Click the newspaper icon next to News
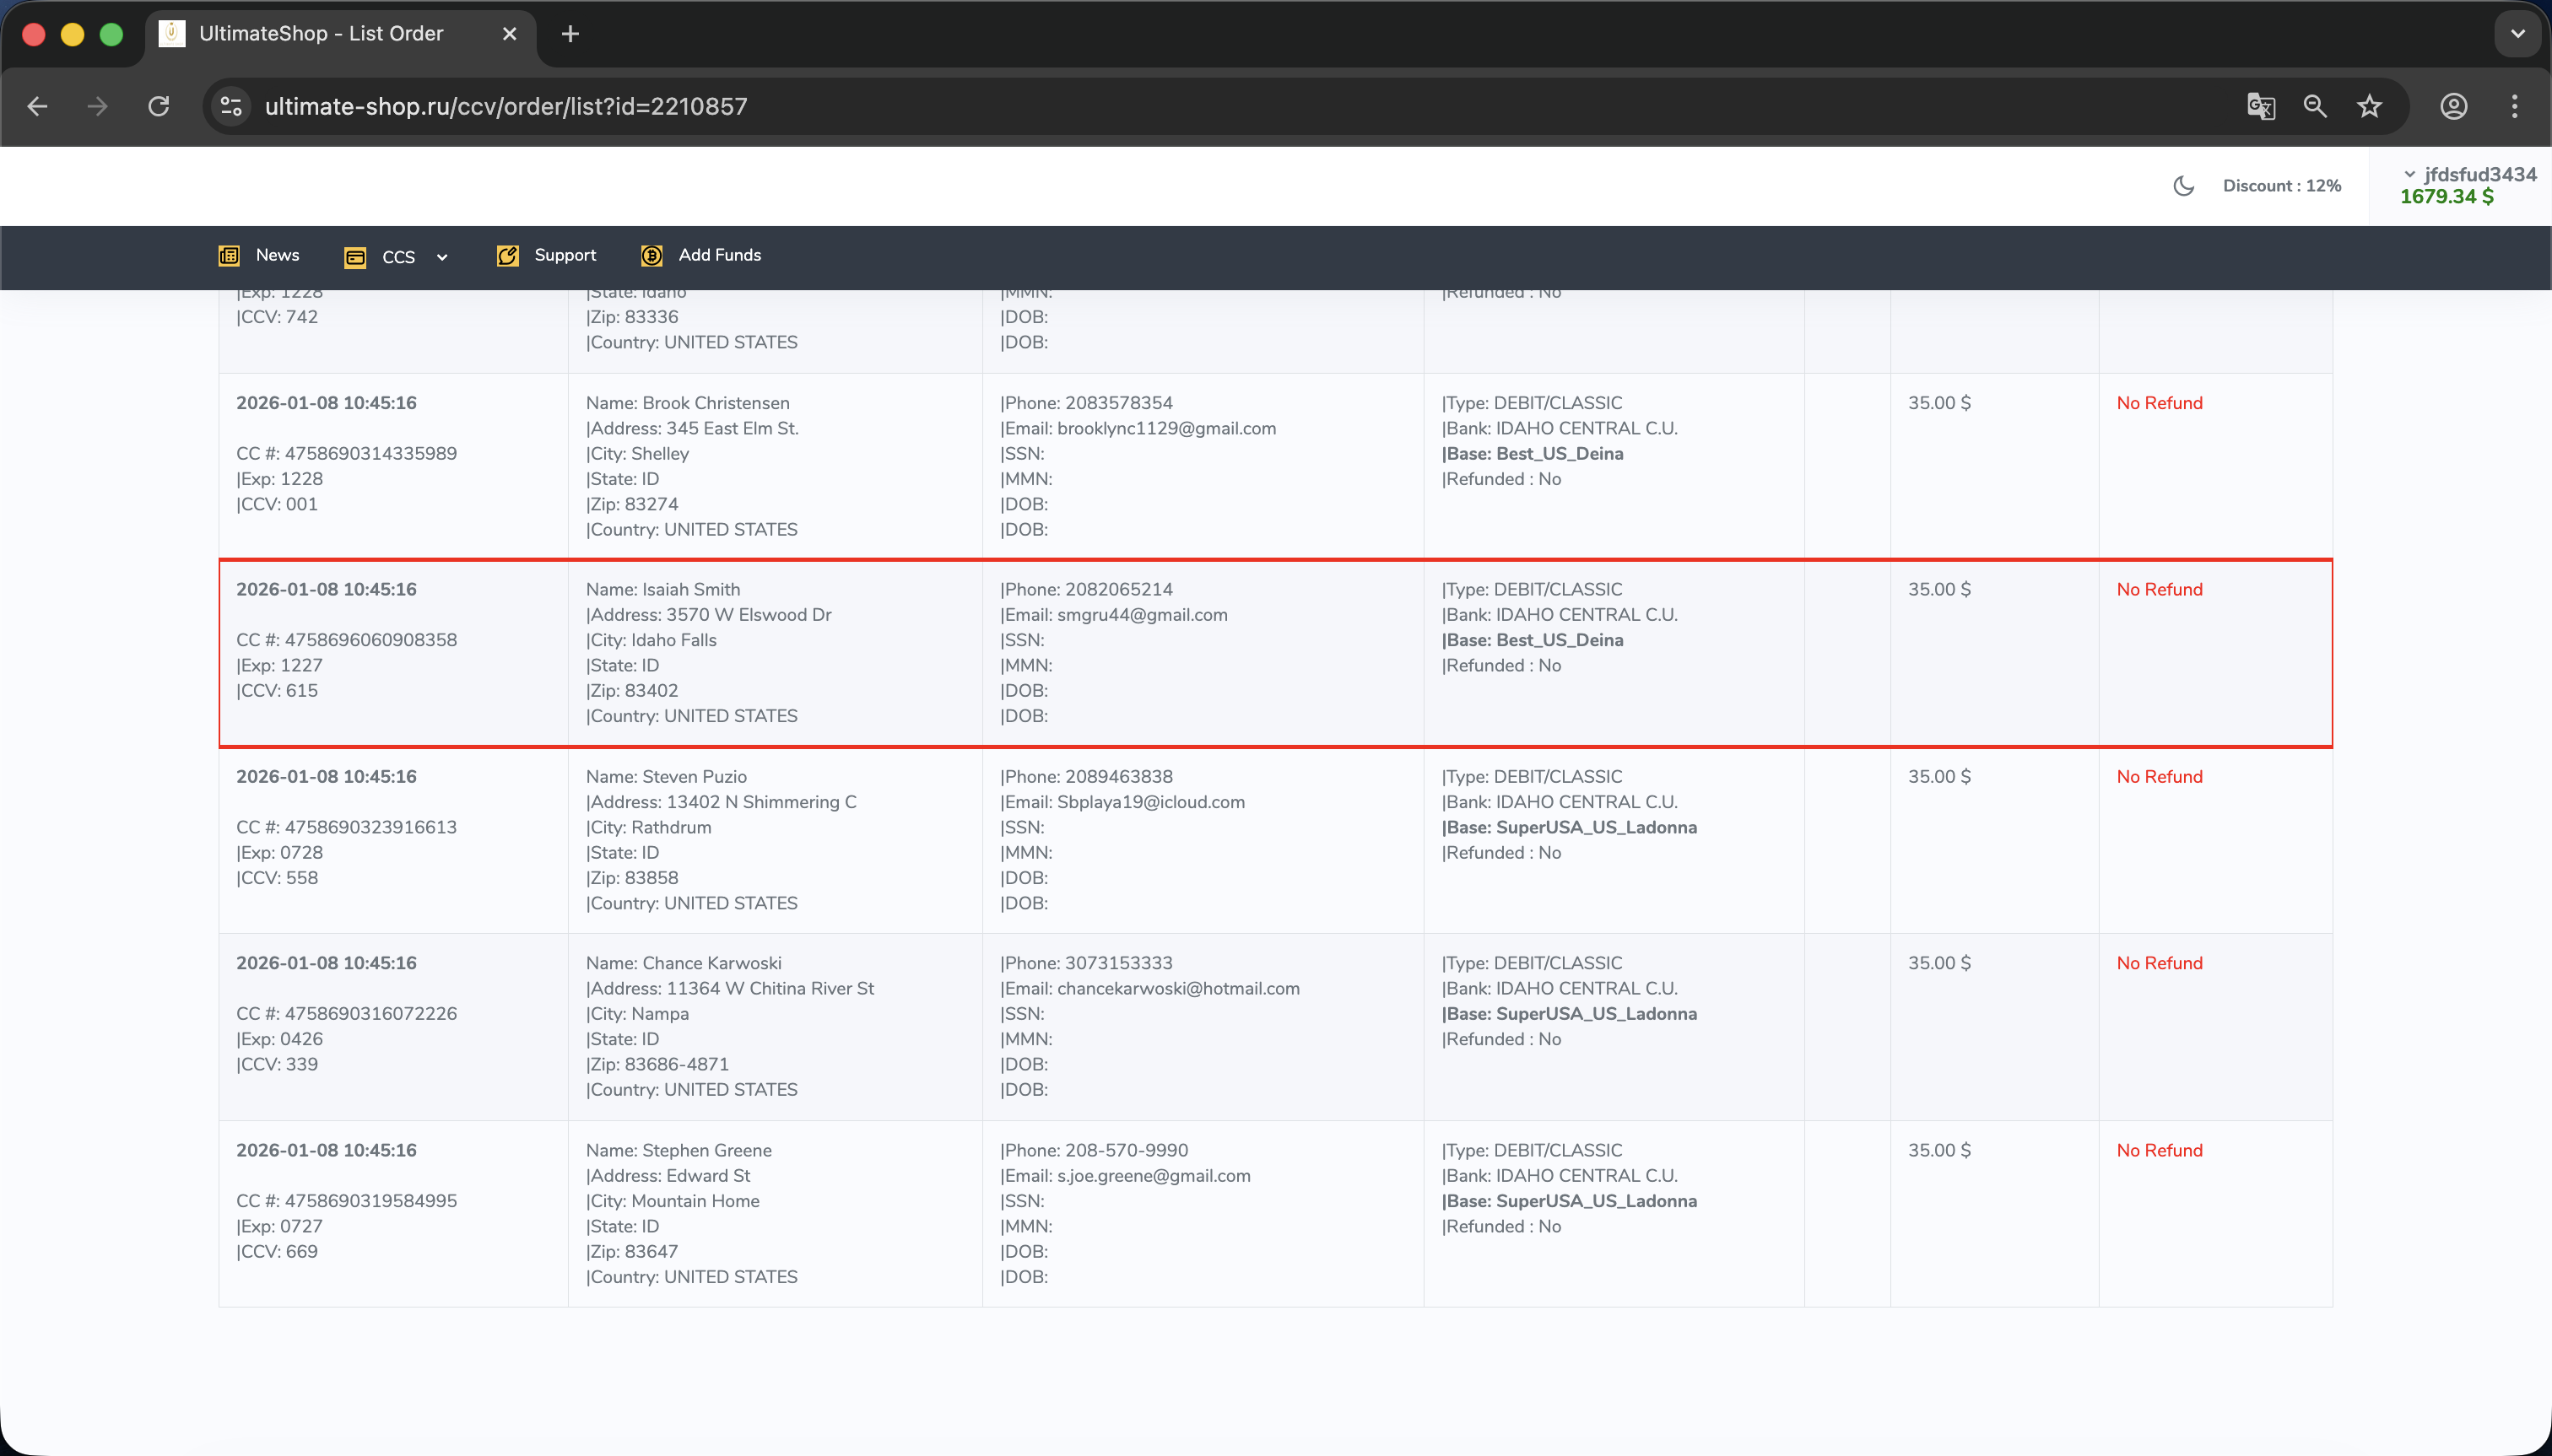This screenshot has width=2552, height=1456. click(229, 256)
